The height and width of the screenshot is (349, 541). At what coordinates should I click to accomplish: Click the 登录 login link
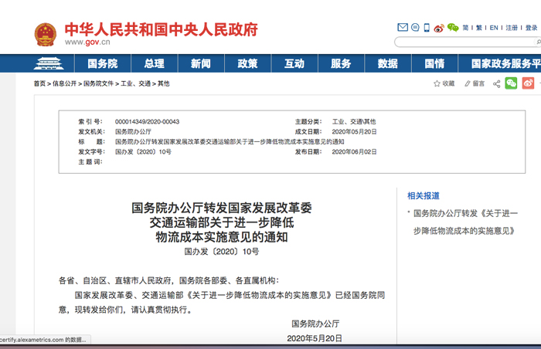click(530, 28)
